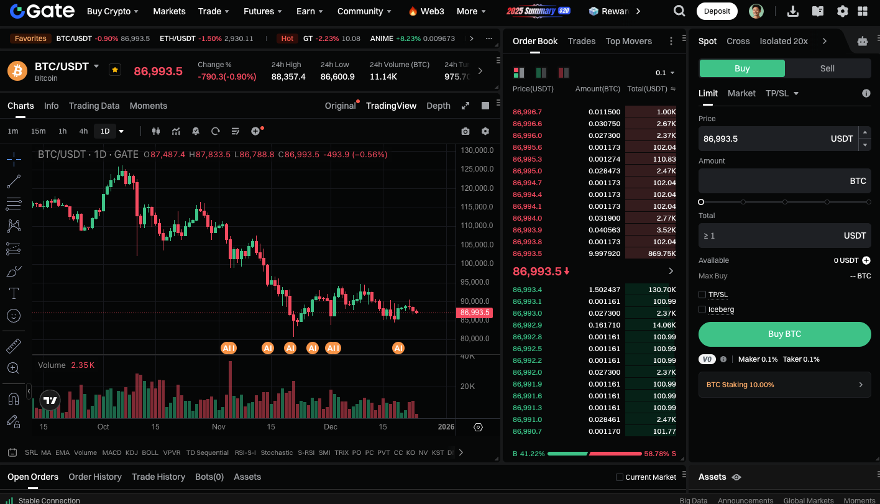Image resolution: width=880 pixels, height=504 pixels.
Task: Open candlestick chart style selector
Action: (x=156, y=131)
